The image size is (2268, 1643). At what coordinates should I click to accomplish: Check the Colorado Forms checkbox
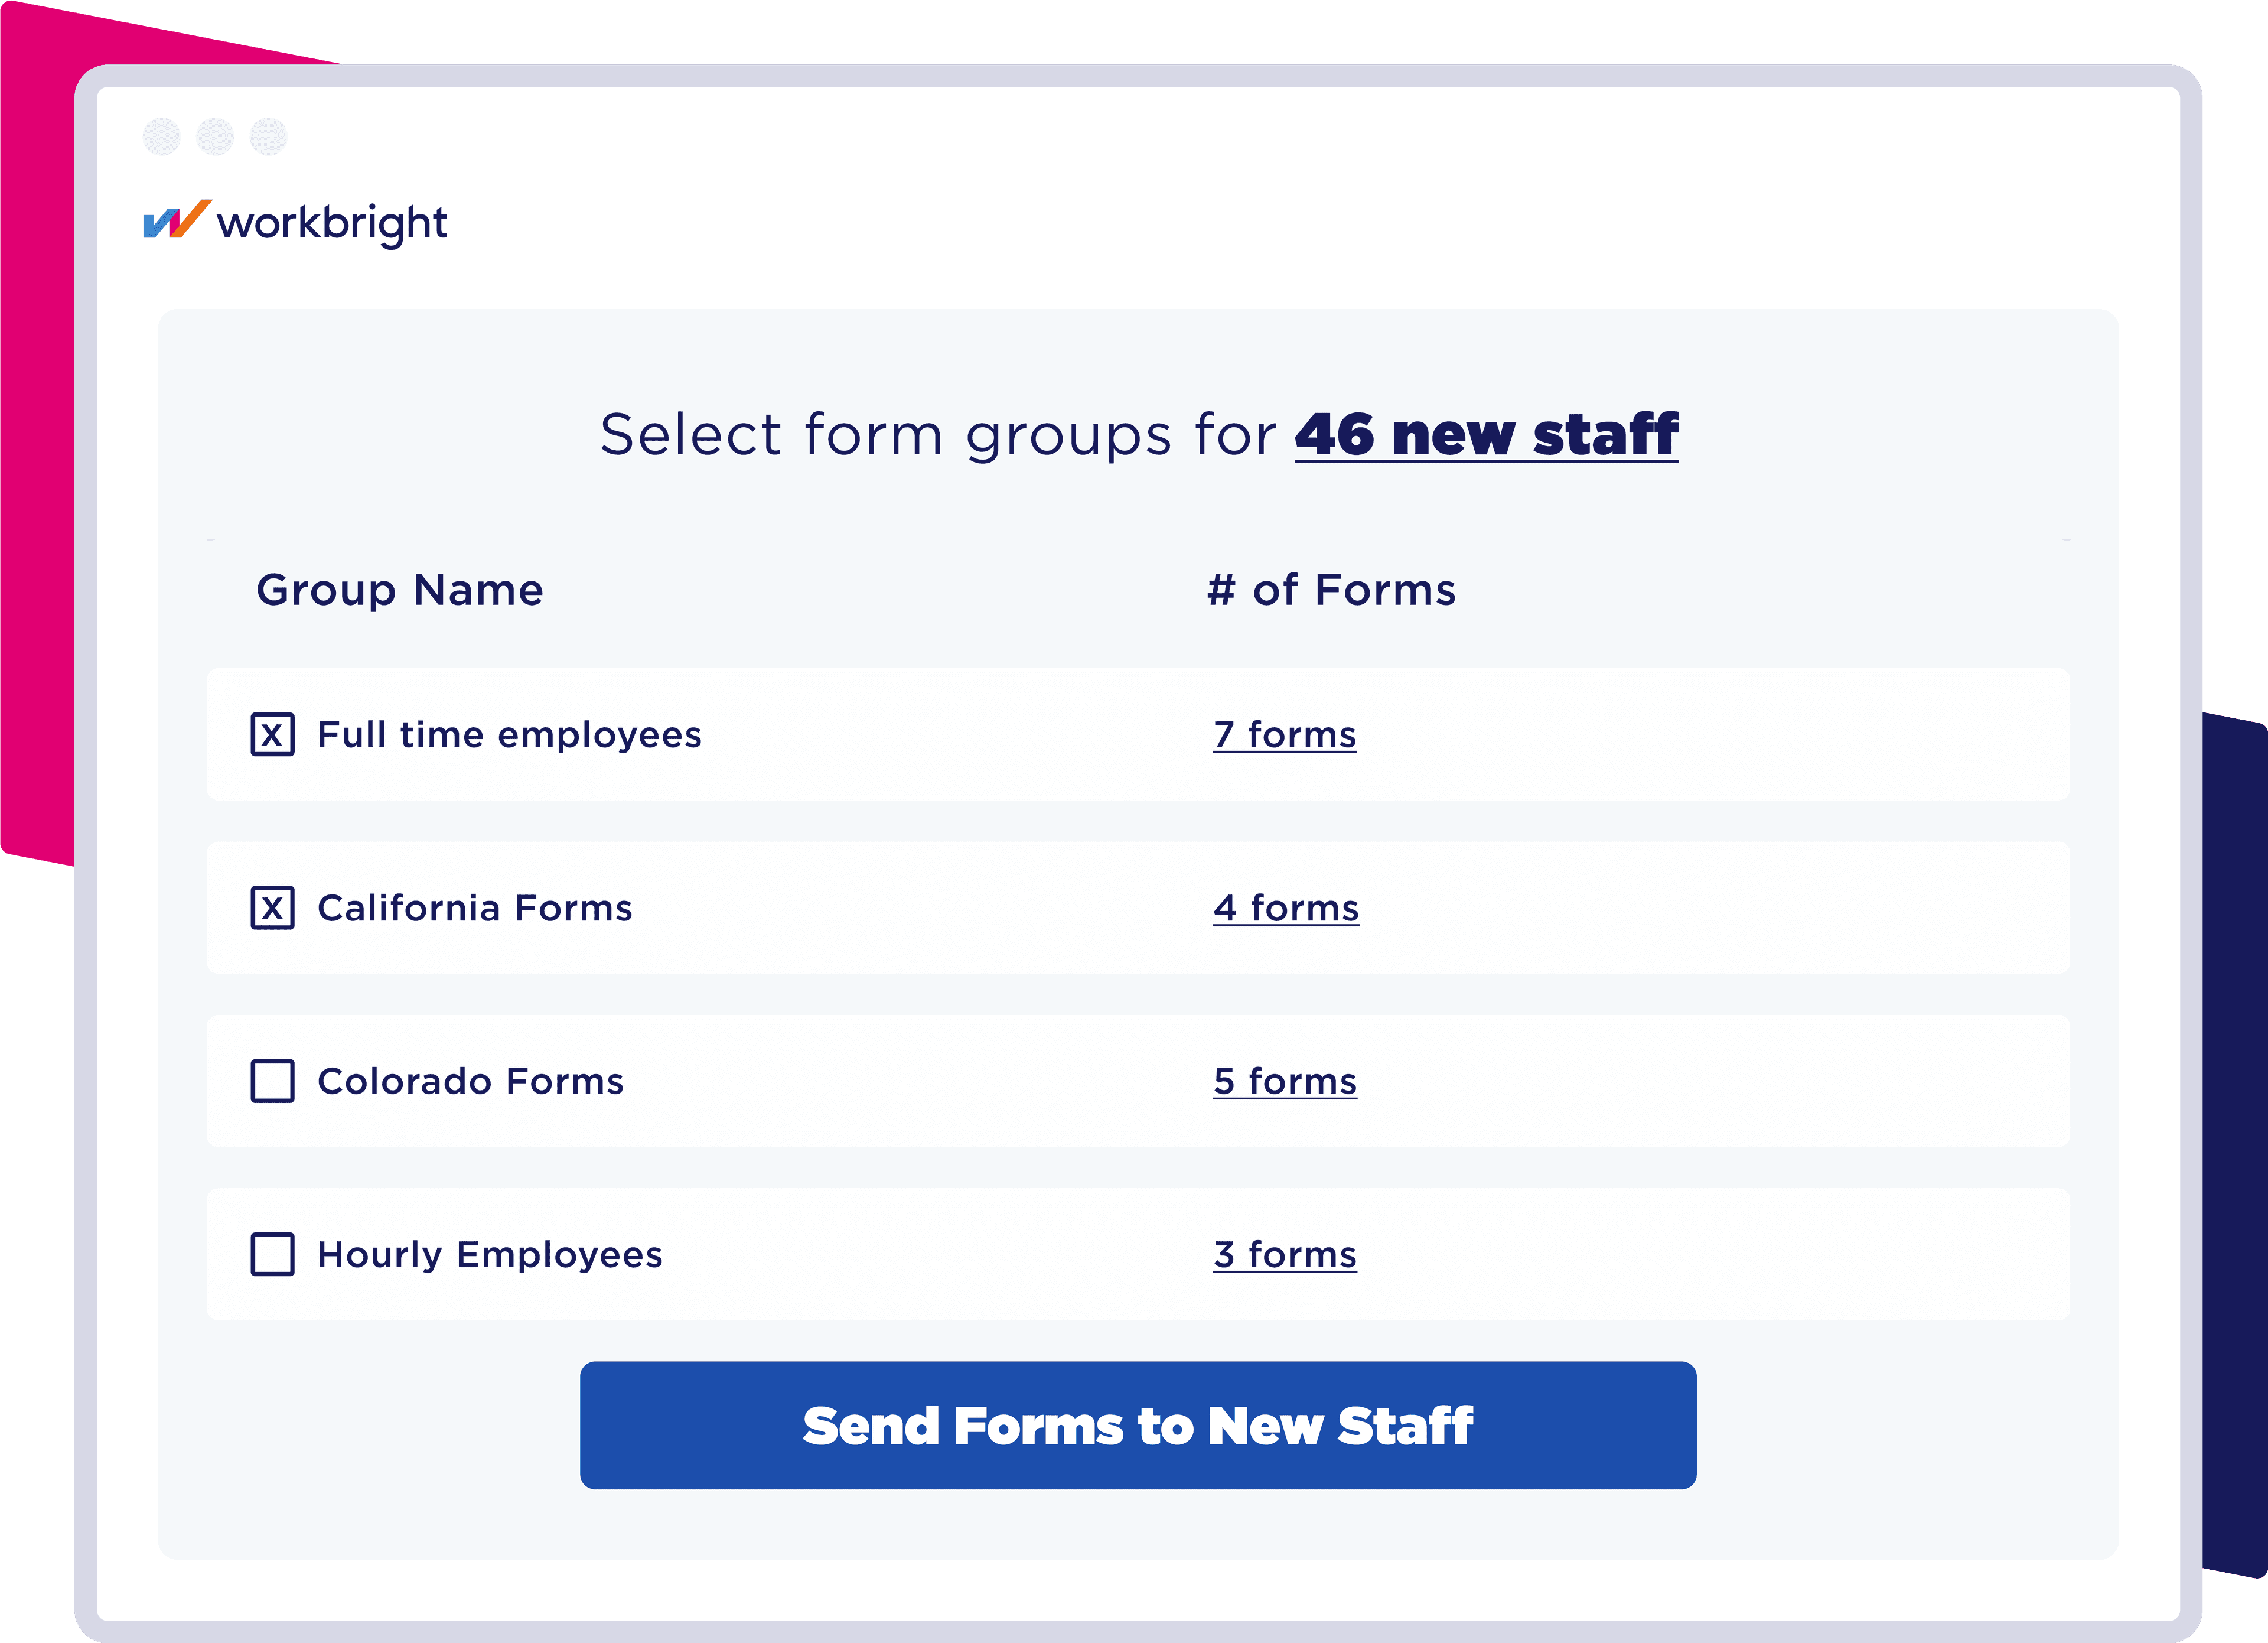pyautogui.click(x=272, y=1080)
